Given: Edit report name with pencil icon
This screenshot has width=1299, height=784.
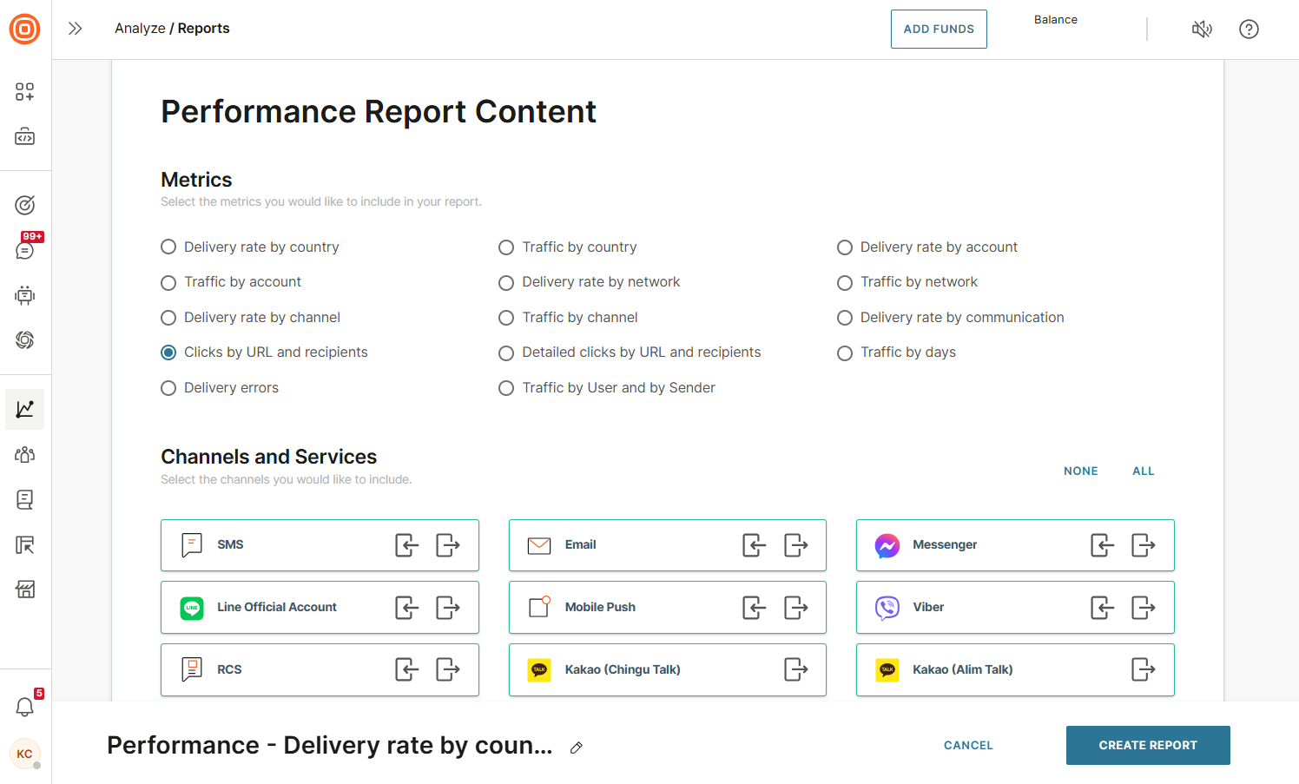Looking at the screenshot, I should pos(577,748).
